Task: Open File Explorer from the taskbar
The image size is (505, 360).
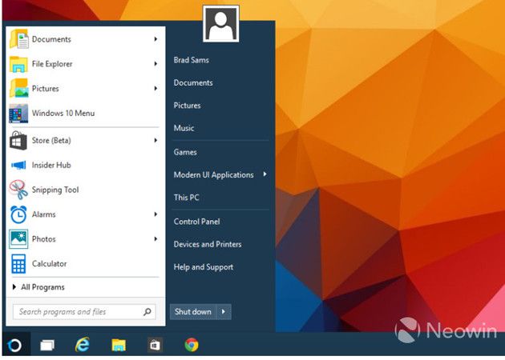Action: click(x=119, y=345)
